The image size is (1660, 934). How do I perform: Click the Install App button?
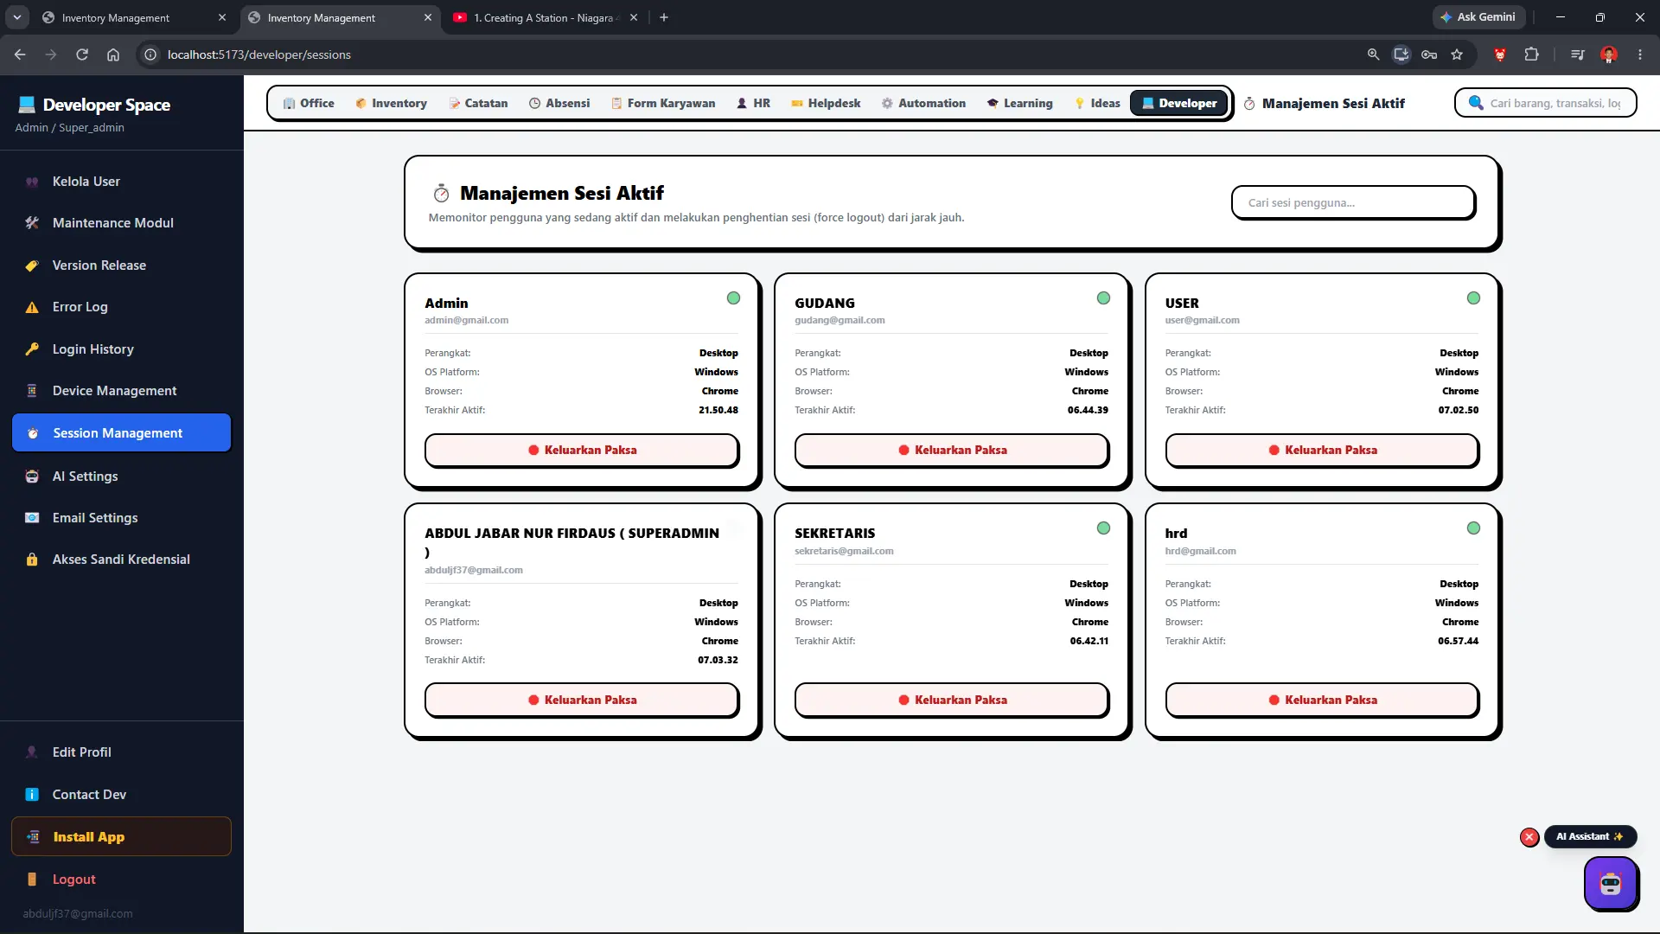pos(121,837)
